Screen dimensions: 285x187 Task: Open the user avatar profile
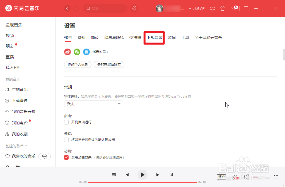coord(160,8)
